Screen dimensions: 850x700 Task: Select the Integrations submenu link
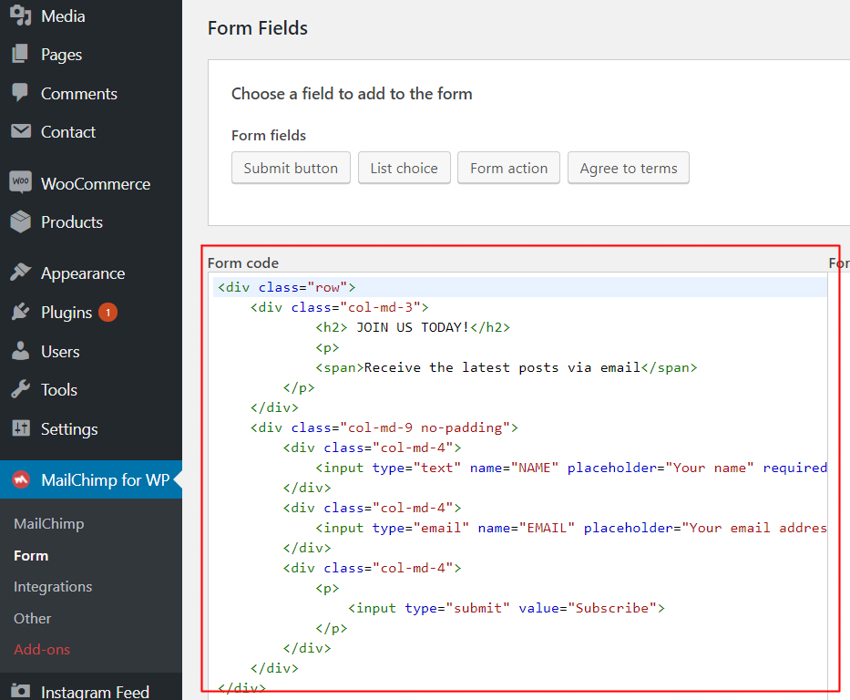click(53, 587)
